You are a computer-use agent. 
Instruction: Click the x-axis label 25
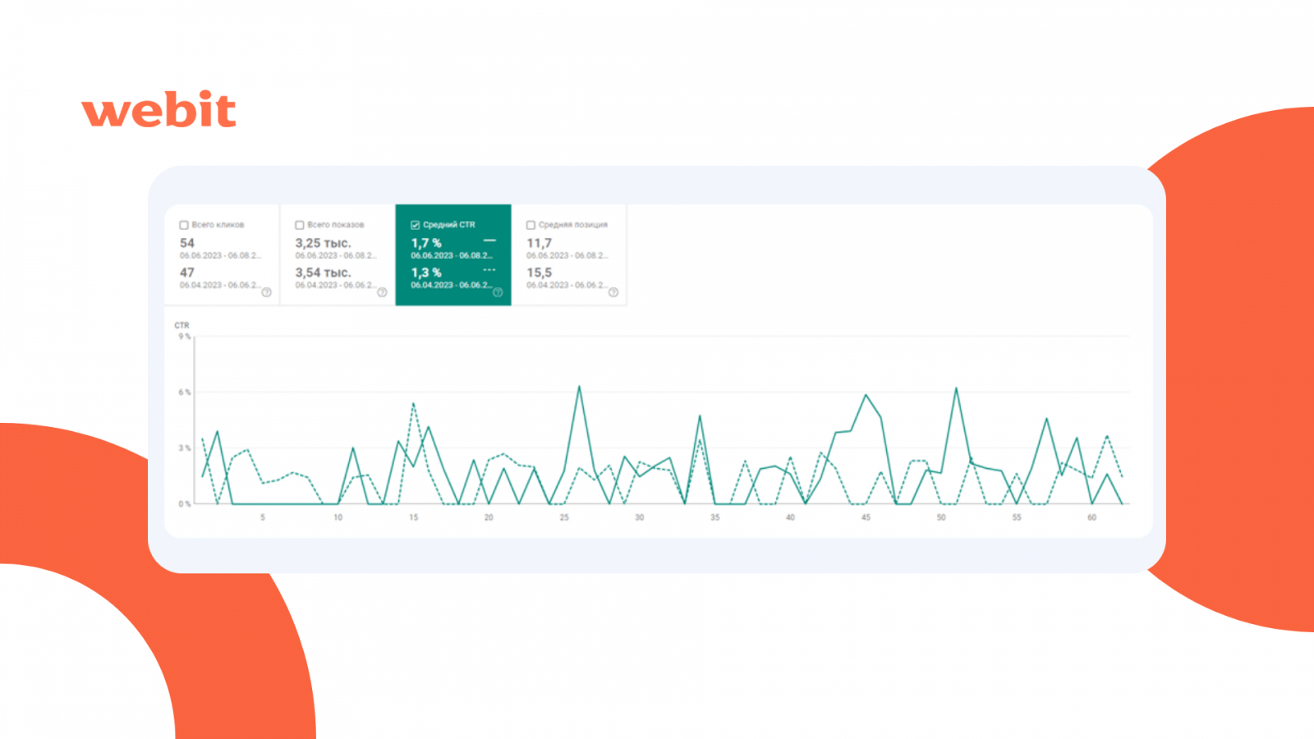coord(564,517)
